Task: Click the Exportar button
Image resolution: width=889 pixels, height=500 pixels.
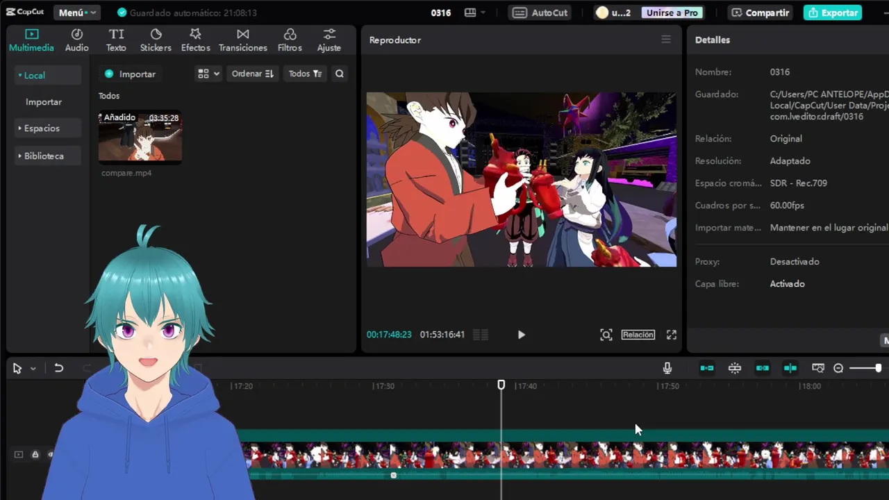Action: [833, 12]
